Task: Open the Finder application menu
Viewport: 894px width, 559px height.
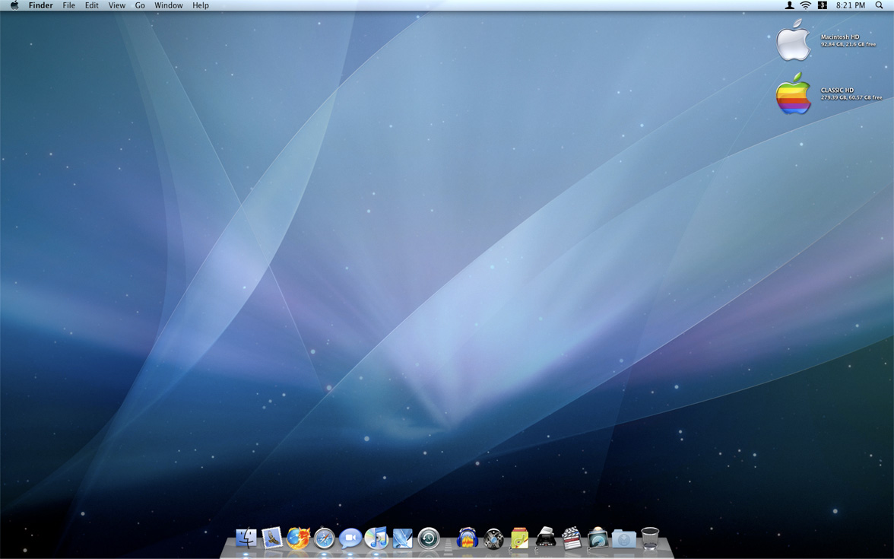Action: tap(40, 5)
